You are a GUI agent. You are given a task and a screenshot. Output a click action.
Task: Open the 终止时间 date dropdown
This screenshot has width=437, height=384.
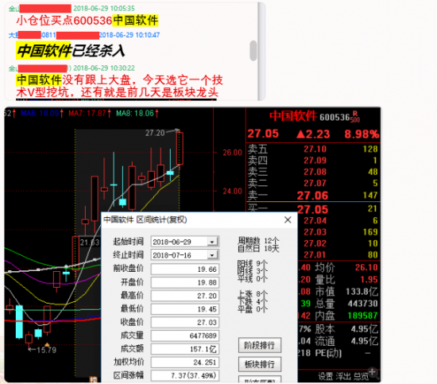coord(212,255)
